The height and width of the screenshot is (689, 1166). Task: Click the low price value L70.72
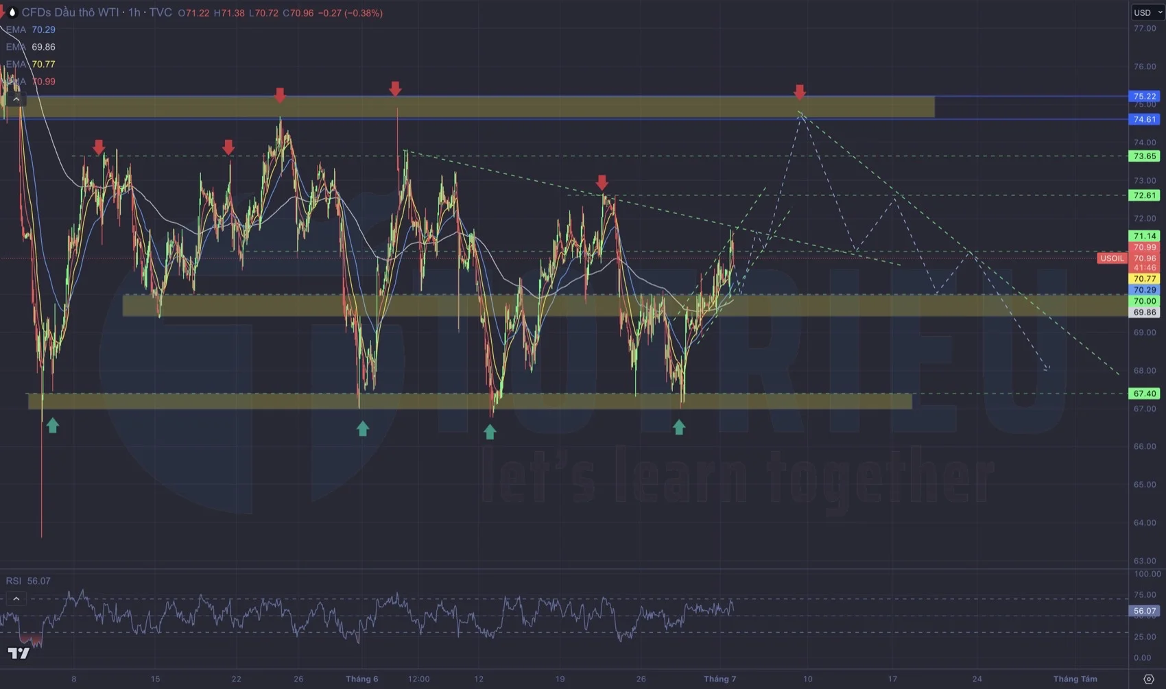pyautogui.click(x=263, y=13)
